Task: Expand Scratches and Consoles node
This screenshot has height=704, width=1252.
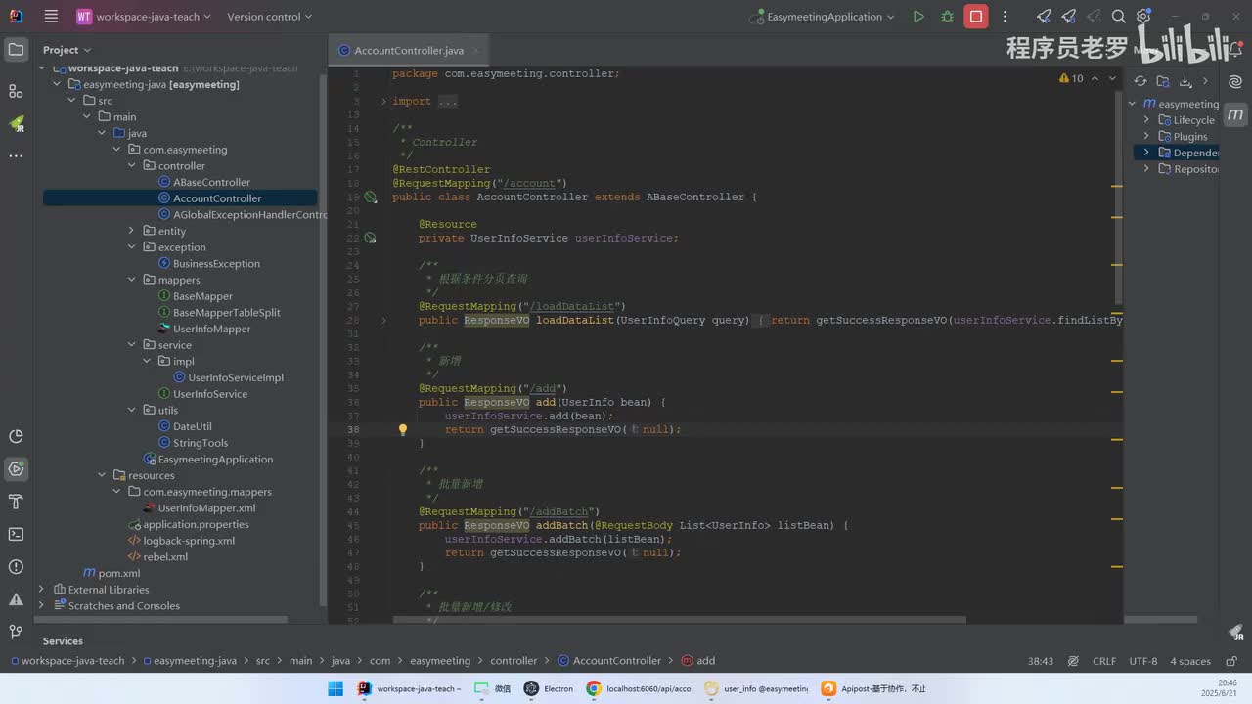Action: (41, 606)
